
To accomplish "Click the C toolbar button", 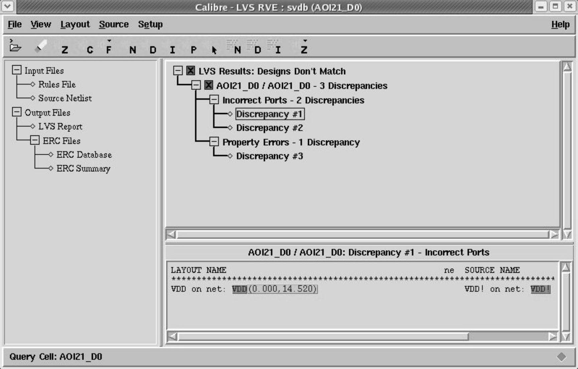I will click(90, 50).
